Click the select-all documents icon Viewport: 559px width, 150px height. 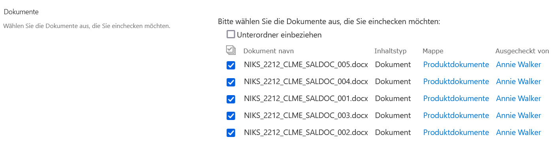tap(231, 50)
